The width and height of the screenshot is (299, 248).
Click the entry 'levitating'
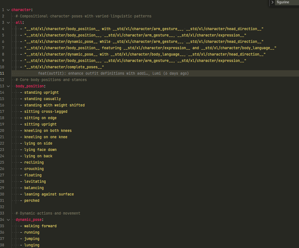tap(35, 181)
